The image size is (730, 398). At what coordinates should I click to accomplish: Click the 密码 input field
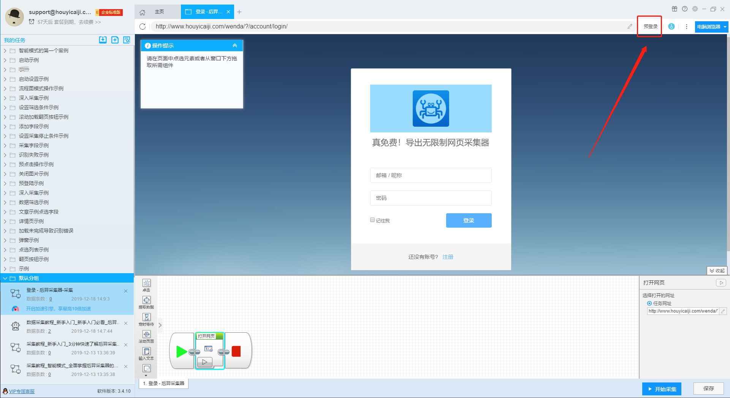[x=431, y=198]
